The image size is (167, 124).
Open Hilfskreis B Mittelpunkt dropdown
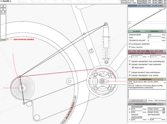click(163, 112)
